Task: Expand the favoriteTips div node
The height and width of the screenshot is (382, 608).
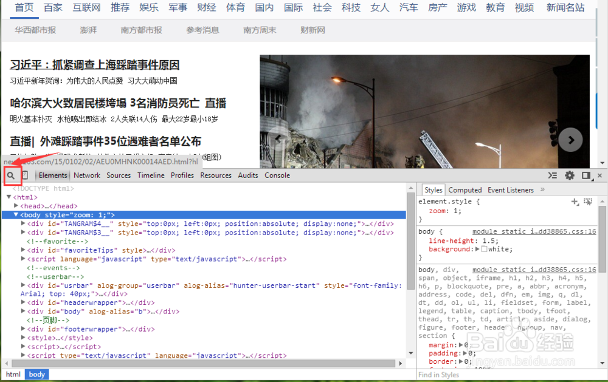Action: (x=23, y=250)
